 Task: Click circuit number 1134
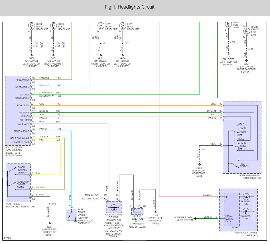click(x=59, y=129)
